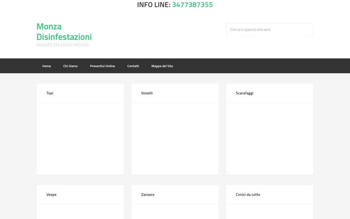The width and height of the screenshot is (350, 219).
Task: Open the Volatili card heading
Action: coord(147,93)
